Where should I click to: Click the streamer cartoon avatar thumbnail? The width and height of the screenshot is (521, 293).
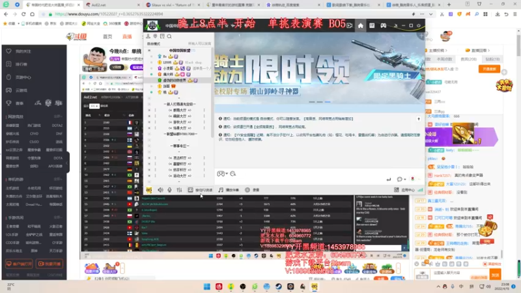pyautogui.click(x=94, y=59)
